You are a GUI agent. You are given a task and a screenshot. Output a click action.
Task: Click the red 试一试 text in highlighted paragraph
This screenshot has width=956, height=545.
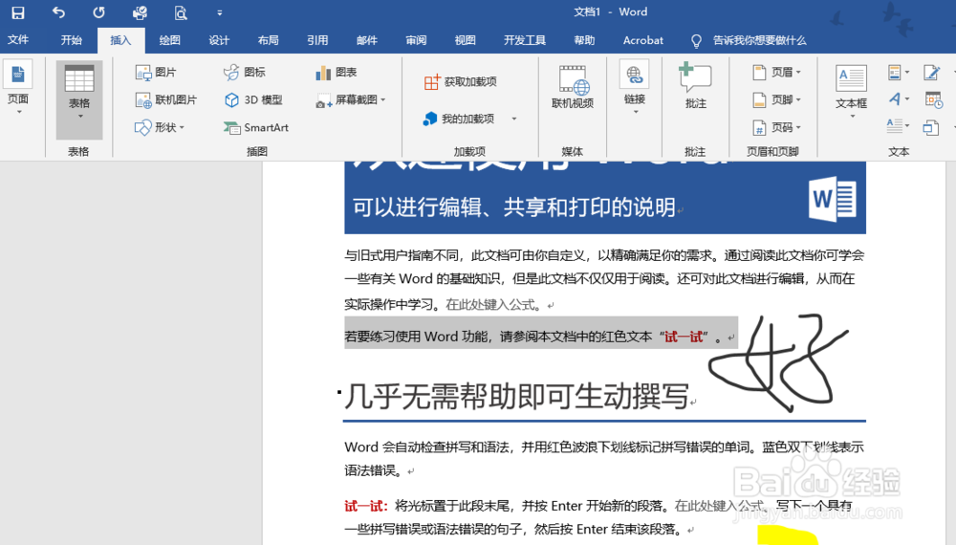coord(684,337)
